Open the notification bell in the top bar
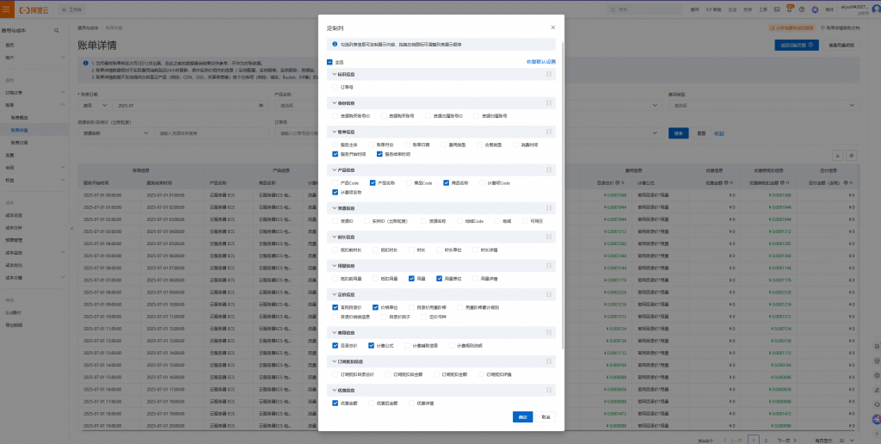881x444 pixels. [x=790, y=8]
